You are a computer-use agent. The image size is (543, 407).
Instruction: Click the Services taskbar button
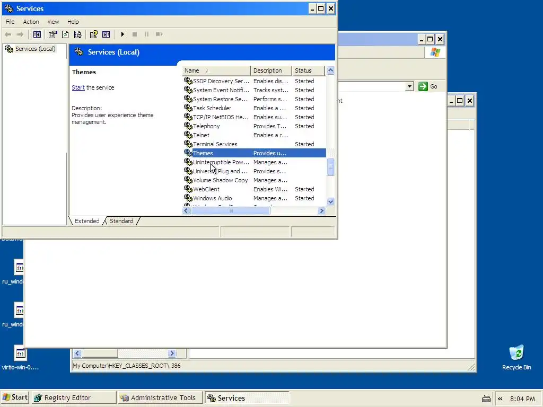247,397
